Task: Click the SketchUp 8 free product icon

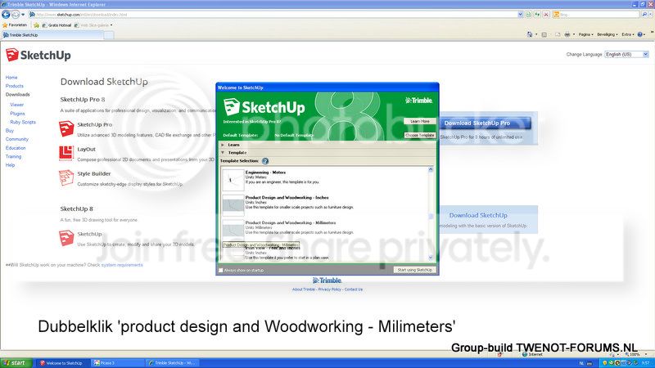Action: coord(66,238)
